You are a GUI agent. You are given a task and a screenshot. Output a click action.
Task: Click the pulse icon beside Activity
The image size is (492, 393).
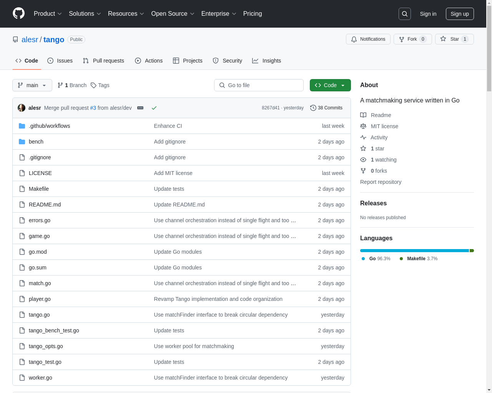pyautogui.click(x=363, y=137)
